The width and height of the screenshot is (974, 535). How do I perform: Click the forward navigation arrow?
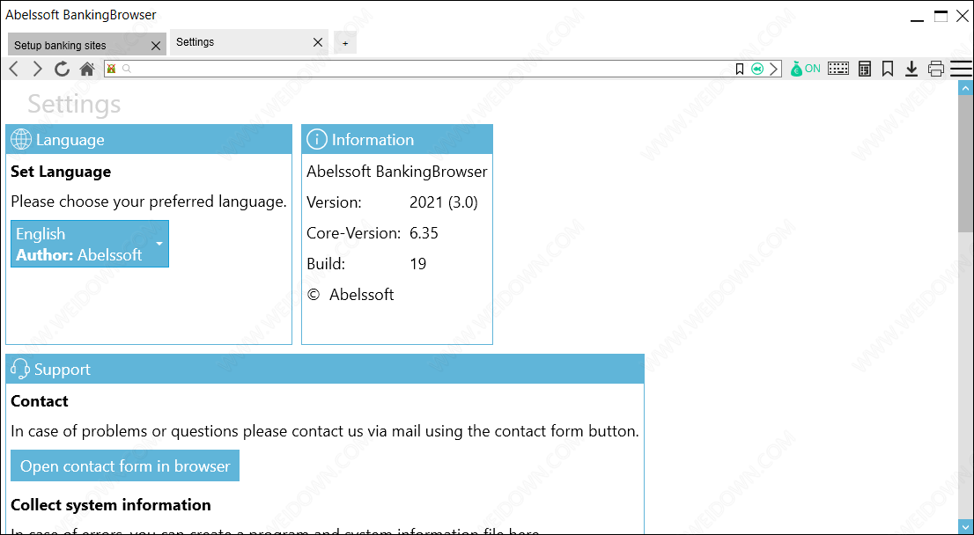click(x=37, y=69)
